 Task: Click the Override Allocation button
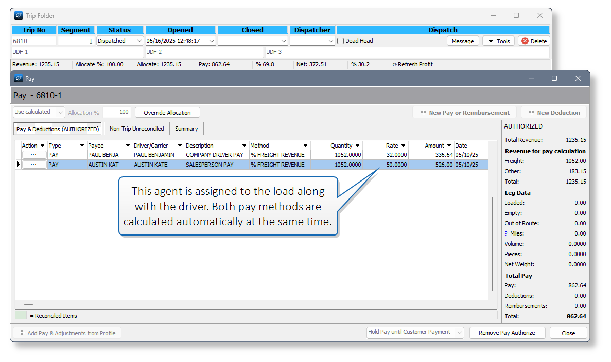(x=167, y=113)
